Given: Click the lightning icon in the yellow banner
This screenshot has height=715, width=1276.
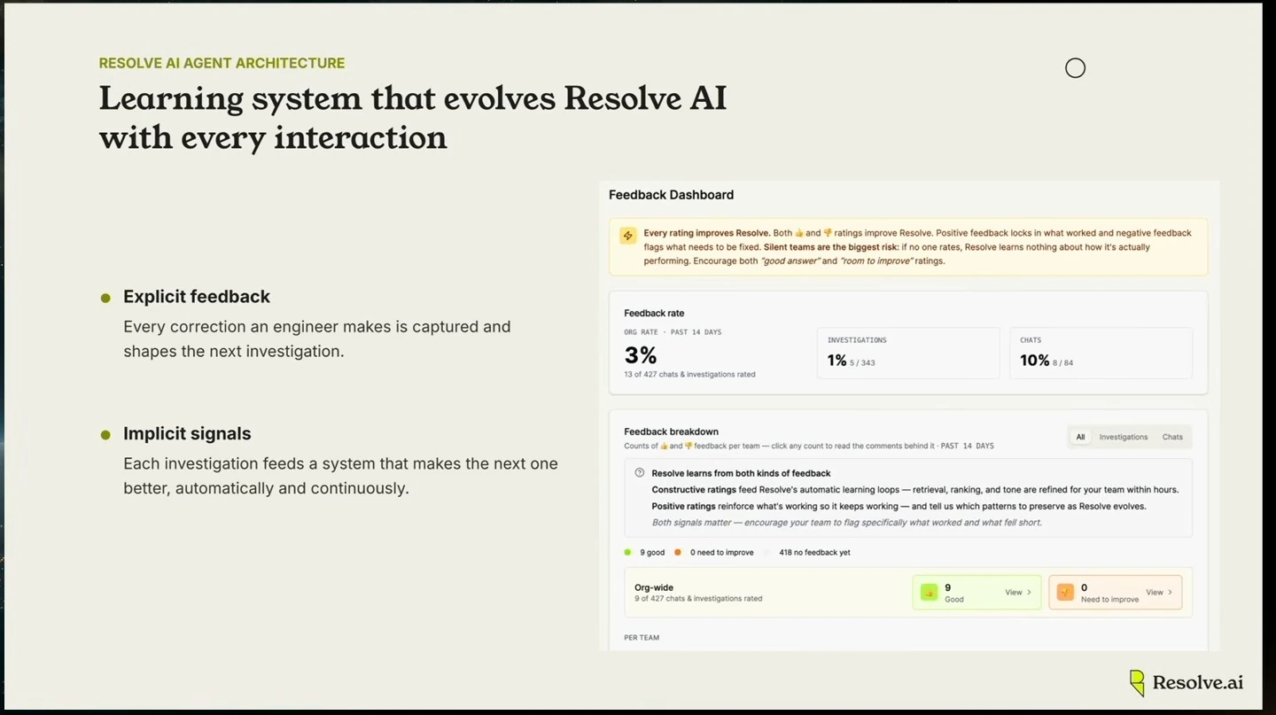Looking at the screenshot, I should (x=628, y=236).
